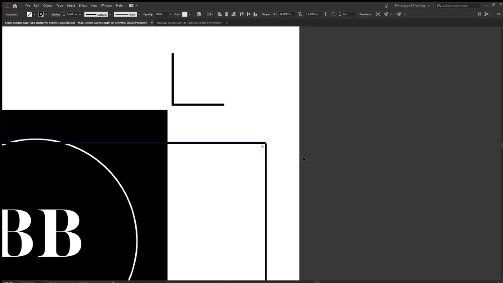The image size is (503, 283).
Task: Click Vertical Align Center icon
Action: pos(248,14)
